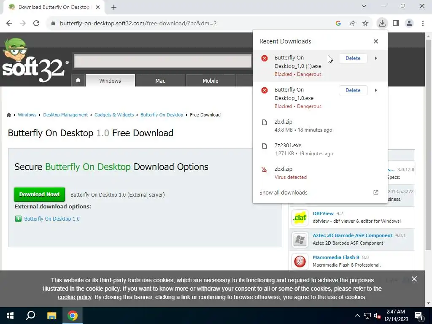Open Gadgets & Widgets breadcrumb link

(x=114, y=115)
